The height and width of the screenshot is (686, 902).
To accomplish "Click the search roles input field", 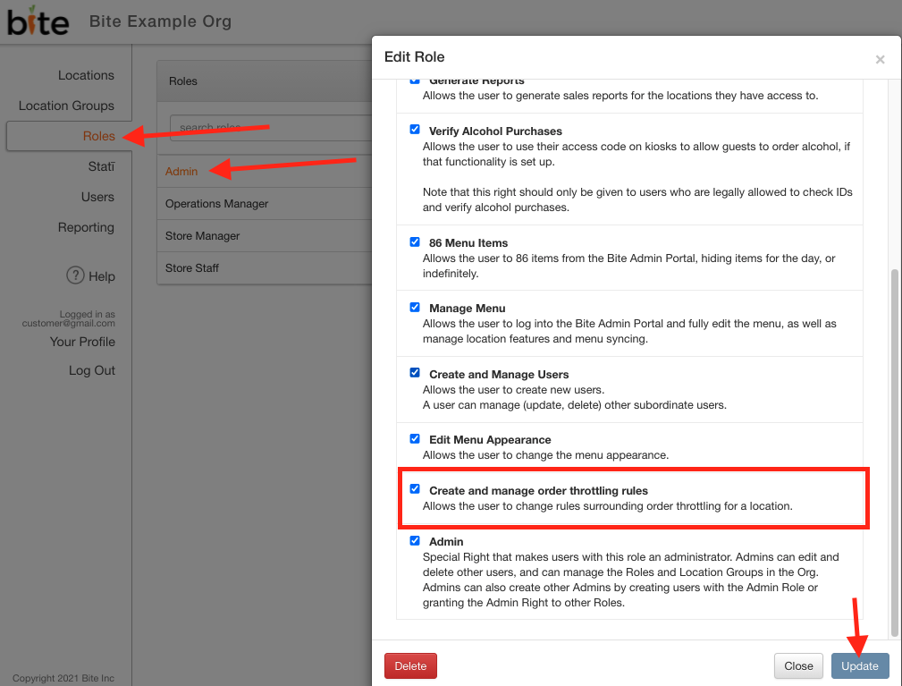I will (x=270, y=127).
